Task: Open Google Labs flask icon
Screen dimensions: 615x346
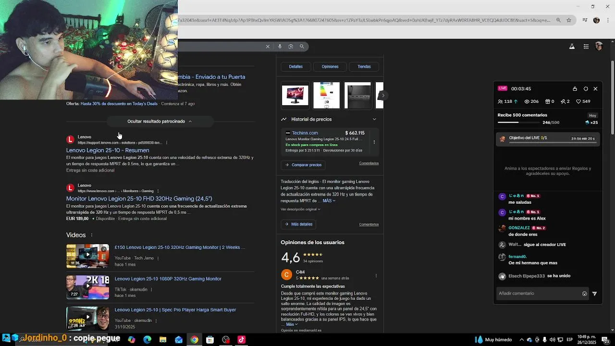Action: (572, 47)
